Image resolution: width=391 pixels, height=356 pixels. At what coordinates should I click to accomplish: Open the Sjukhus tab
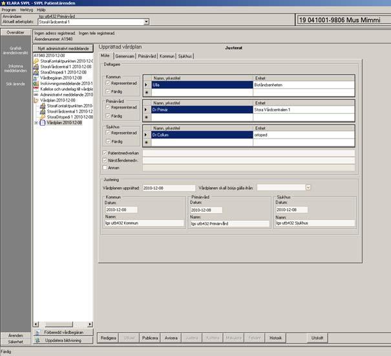[x=185, y=56]
